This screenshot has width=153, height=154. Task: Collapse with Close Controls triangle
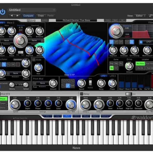pos(14,118)
